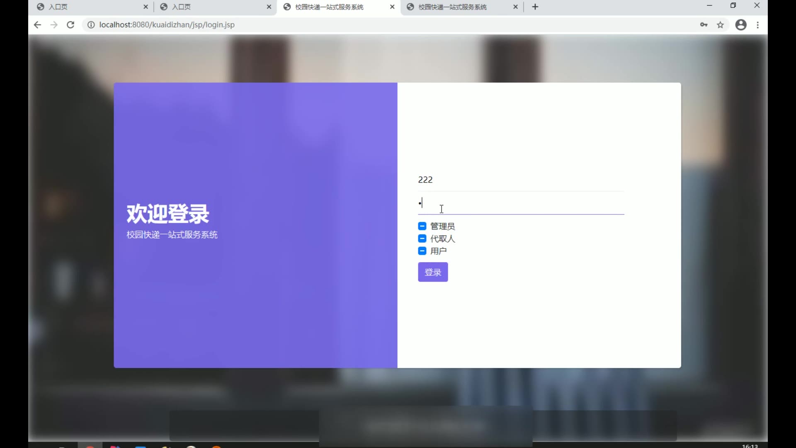The image size is (796, 448).
Task: Open a new tab with plus button
Action: tap(535, 7)
